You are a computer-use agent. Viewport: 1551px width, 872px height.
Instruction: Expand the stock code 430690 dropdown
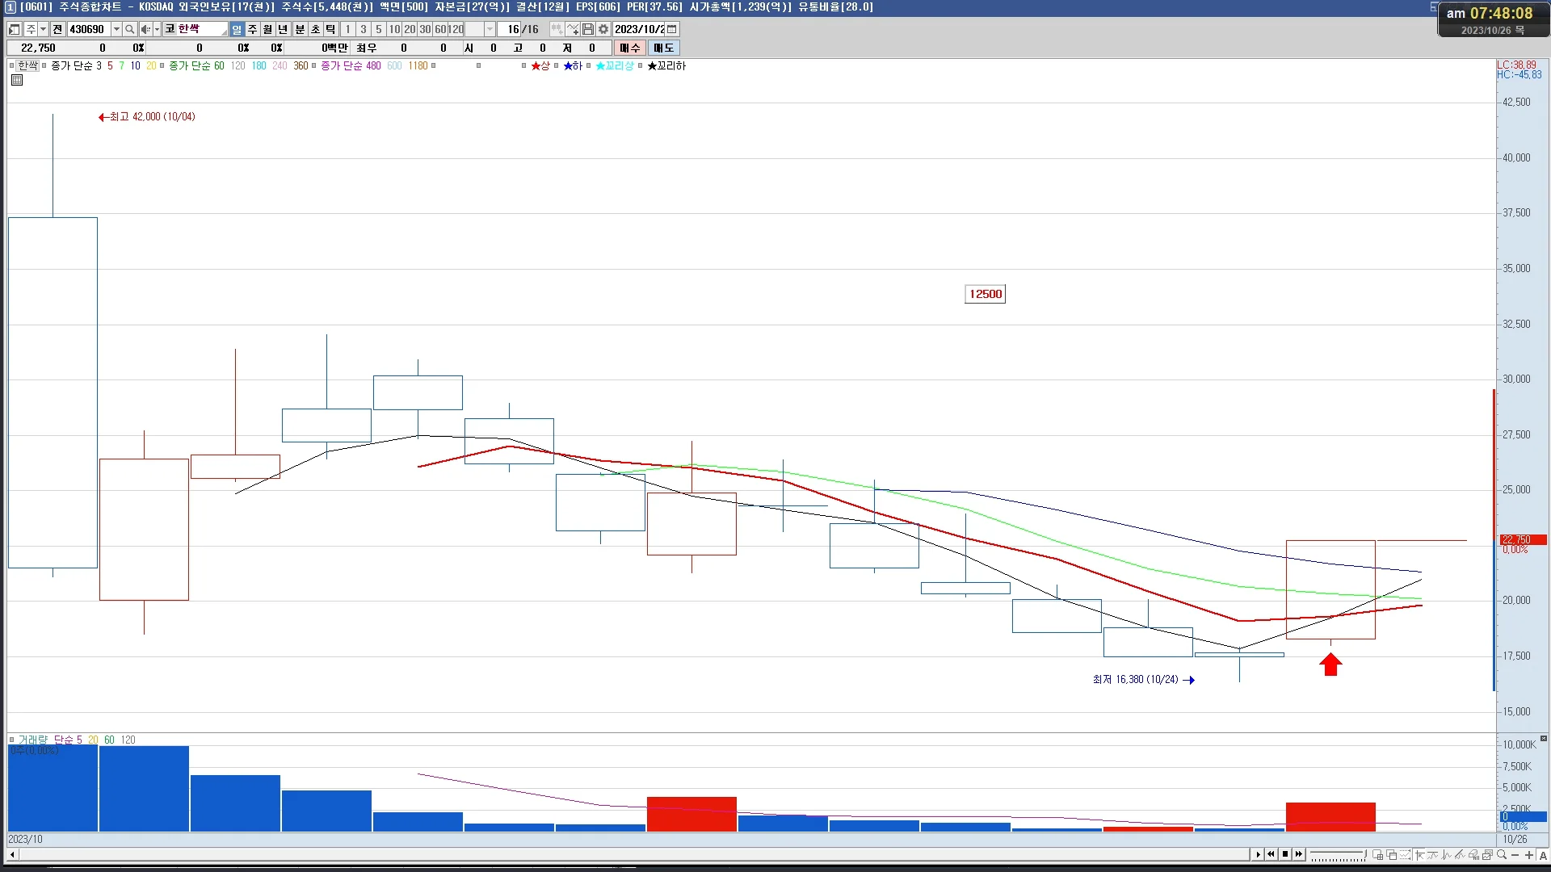click(x=116, y=29)
